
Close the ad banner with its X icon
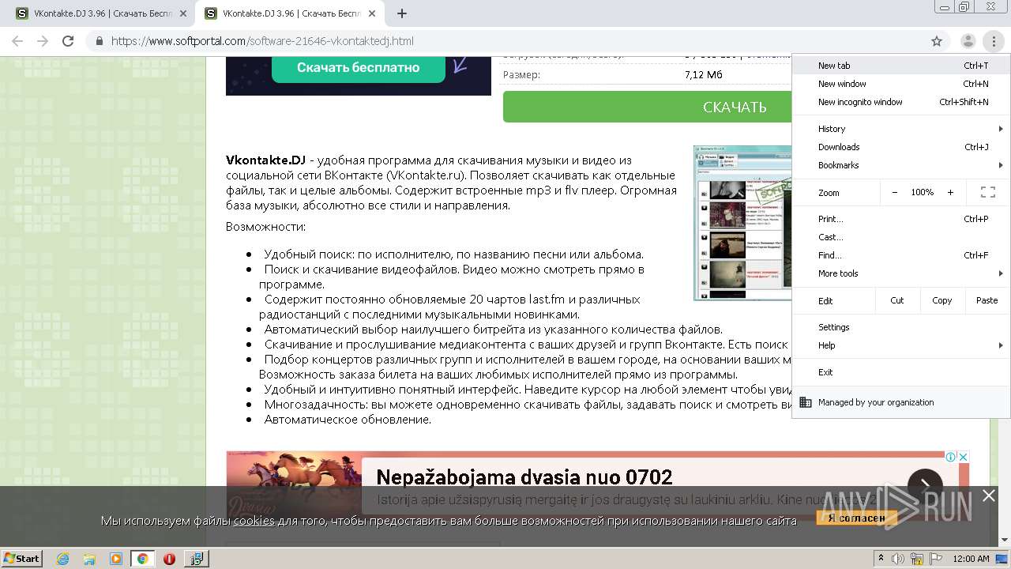point(964,457)
